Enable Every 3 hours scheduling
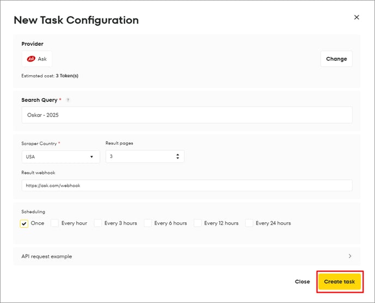 (x=98, y=223)
